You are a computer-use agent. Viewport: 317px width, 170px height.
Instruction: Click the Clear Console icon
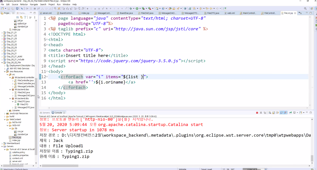pos(270,113)
